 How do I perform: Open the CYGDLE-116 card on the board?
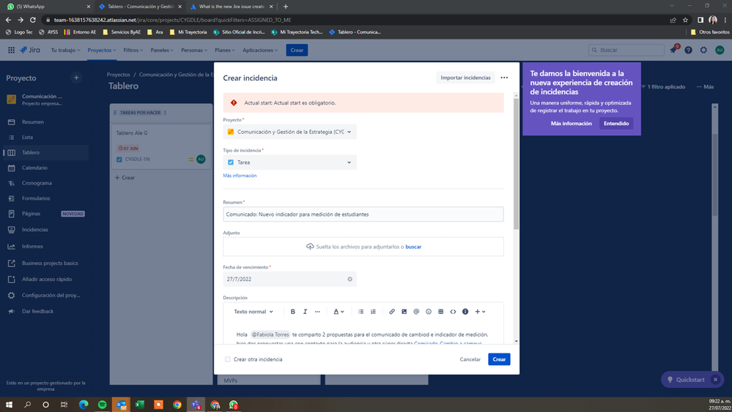160,146
